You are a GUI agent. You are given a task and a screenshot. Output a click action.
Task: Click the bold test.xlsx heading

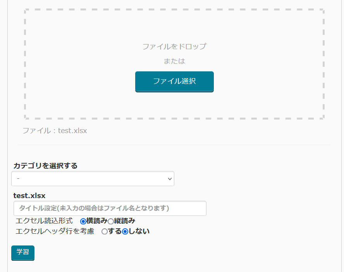pos(29,196)
